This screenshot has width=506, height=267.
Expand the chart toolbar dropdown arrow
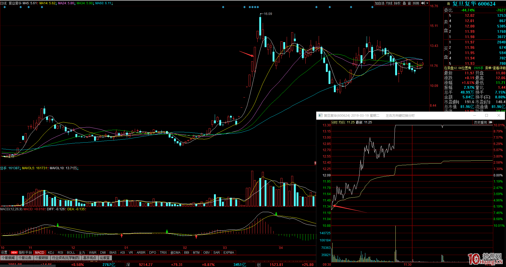(427, 3)
